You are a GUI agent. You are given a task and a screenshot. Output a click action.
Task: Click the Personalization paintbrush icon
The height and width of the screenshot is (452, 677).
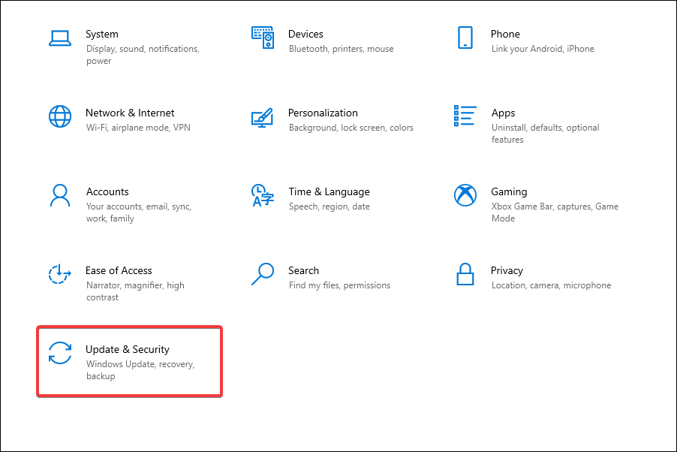263,116
